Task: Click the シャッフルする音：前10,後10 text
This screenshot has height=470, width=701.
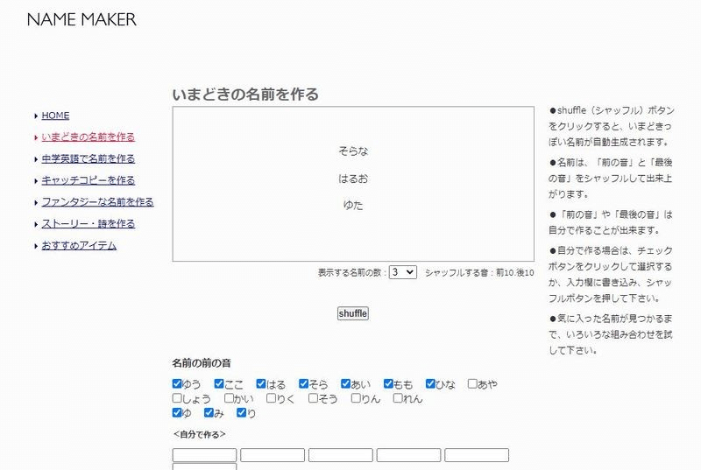Action: (x=479, y=272)
